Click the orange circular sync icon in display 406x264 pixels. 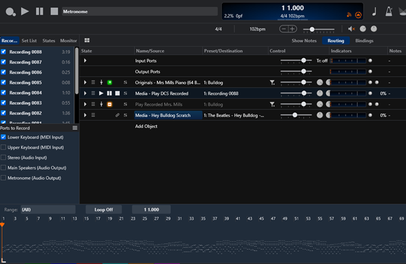click(x=358, y=15)
